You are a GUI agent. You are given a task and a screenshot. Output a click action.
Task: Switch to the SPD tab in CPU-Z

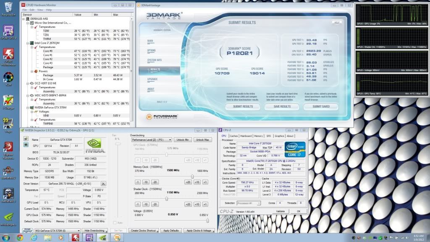268,136
